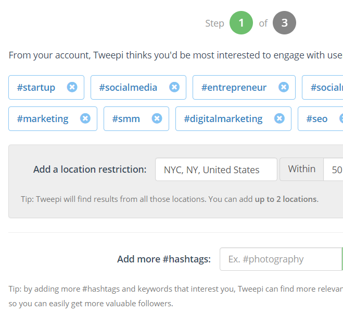
Task: Remove the #socialmedia hashtag tag
Action: click(174, 87)
